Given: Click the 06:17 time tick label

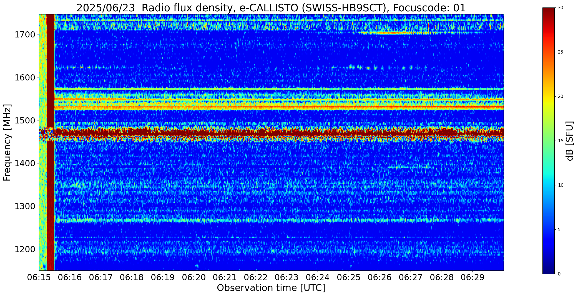Looking at the screenshot, I should (x=101, y=277).
